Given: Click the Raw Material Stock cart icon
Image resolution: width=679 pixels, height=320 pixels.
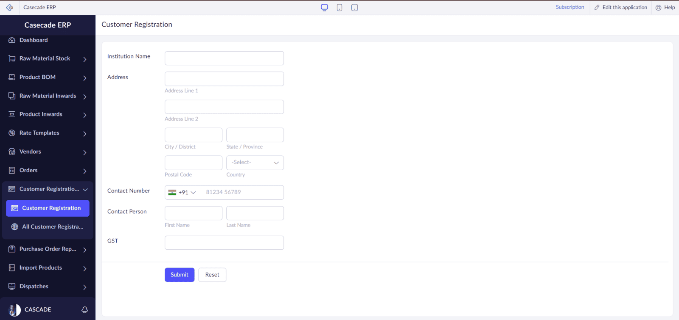Looking at the screenshot, I should (x=12, y=58).
